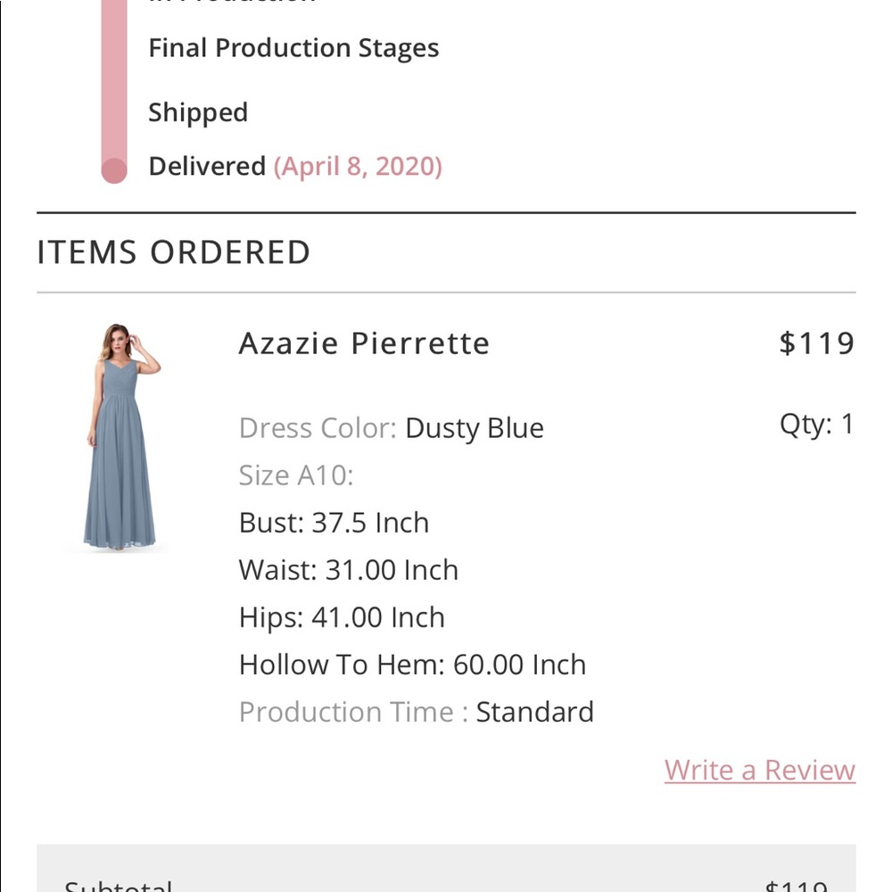Click the pink order progress bar
This screenshot has height=892, width=892.
[x=113, y=80]
